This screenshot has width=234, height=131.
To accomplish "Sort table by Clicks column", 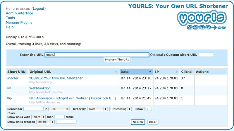I will click(187, 72).
